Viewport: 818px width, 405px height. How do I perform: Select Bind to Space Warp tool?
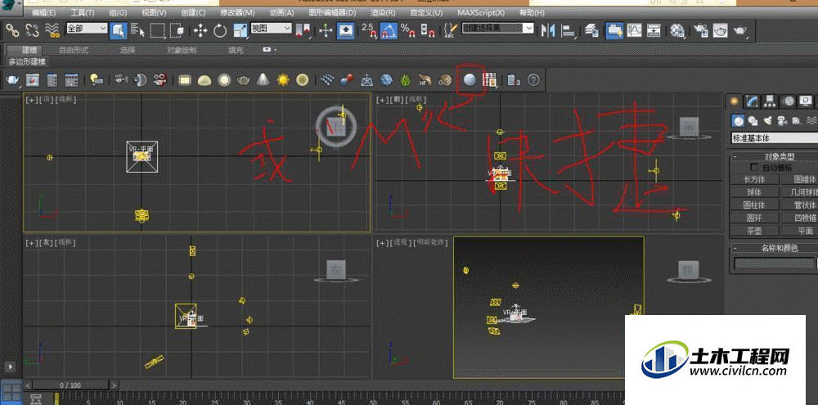52,31
